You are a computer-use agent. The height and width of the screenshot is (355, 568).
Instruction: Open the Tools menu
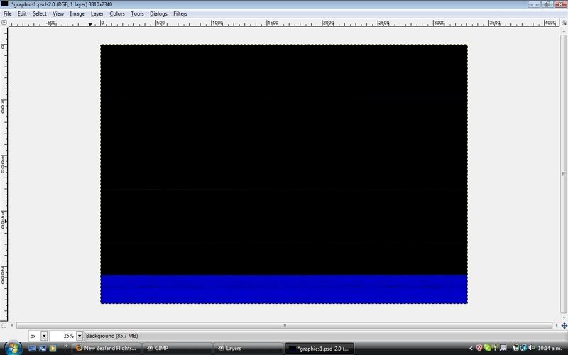[137, 13]
